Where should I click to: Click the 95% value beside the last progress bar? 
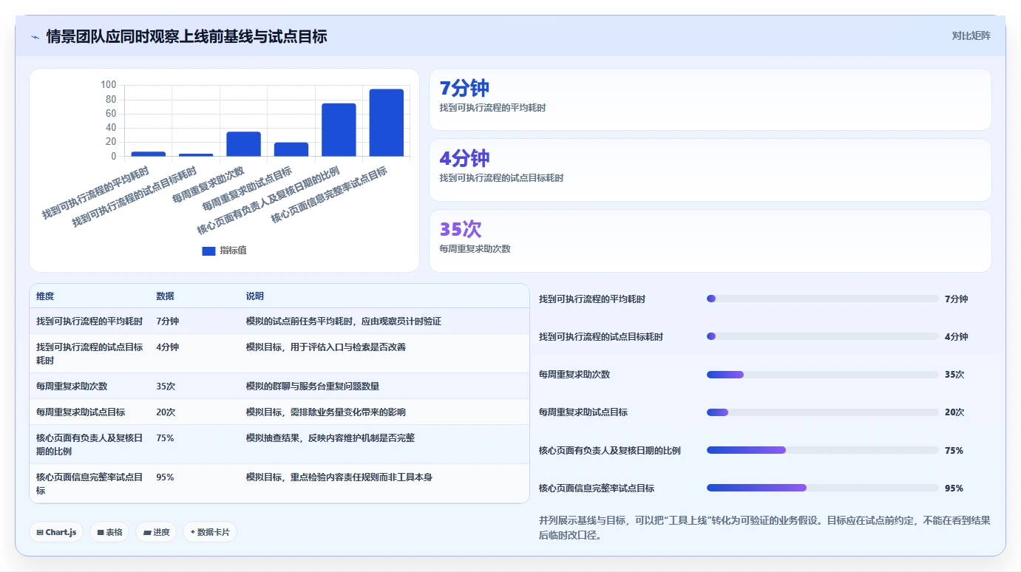(x=954, y=488)
